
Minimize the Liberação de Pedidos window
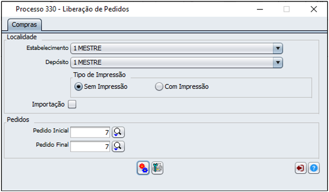[260, 9]
